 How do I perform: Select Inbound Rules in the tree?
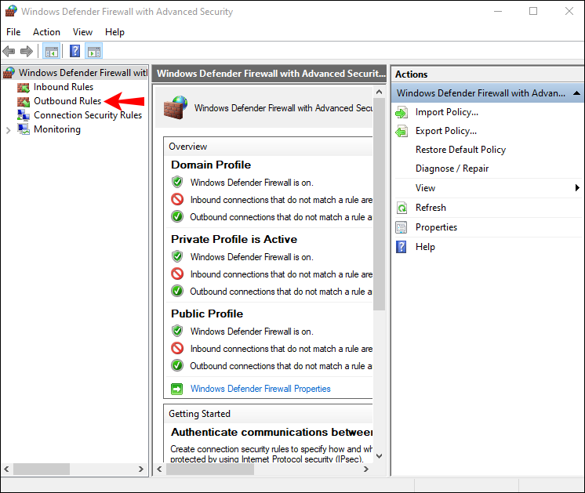[x=64, y=87]
